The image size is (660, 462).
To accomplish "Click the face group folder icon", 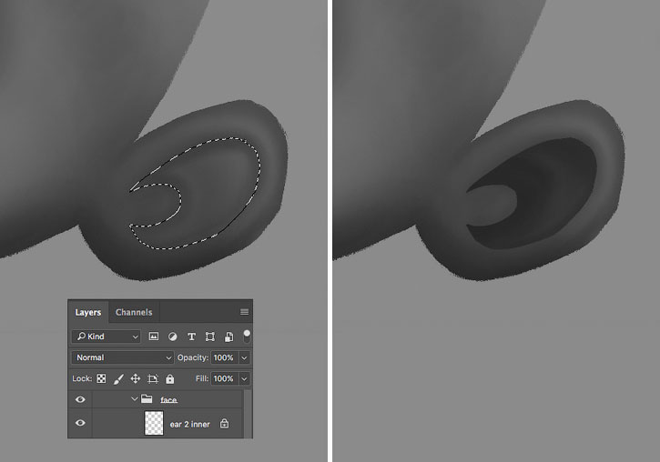I will [x=147, y=398].
